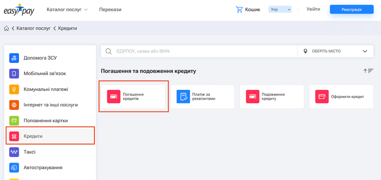This screenshot has height=180, width=381.
Task: Click the location pin icon
Action: [305, 51]
